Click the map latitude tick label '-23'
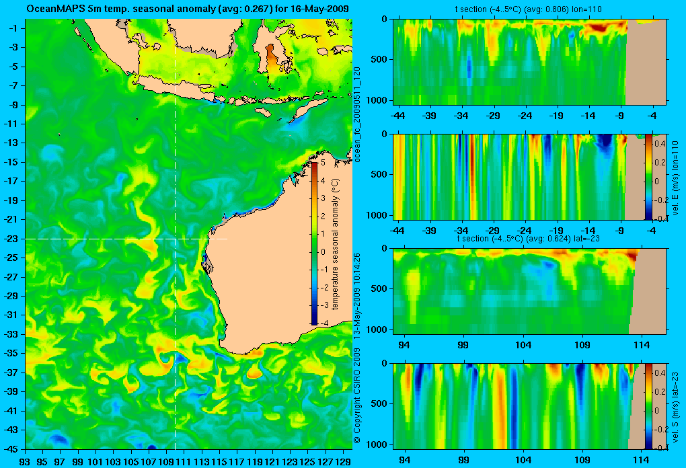The image size is (686, 468). (x=11, y=239)
